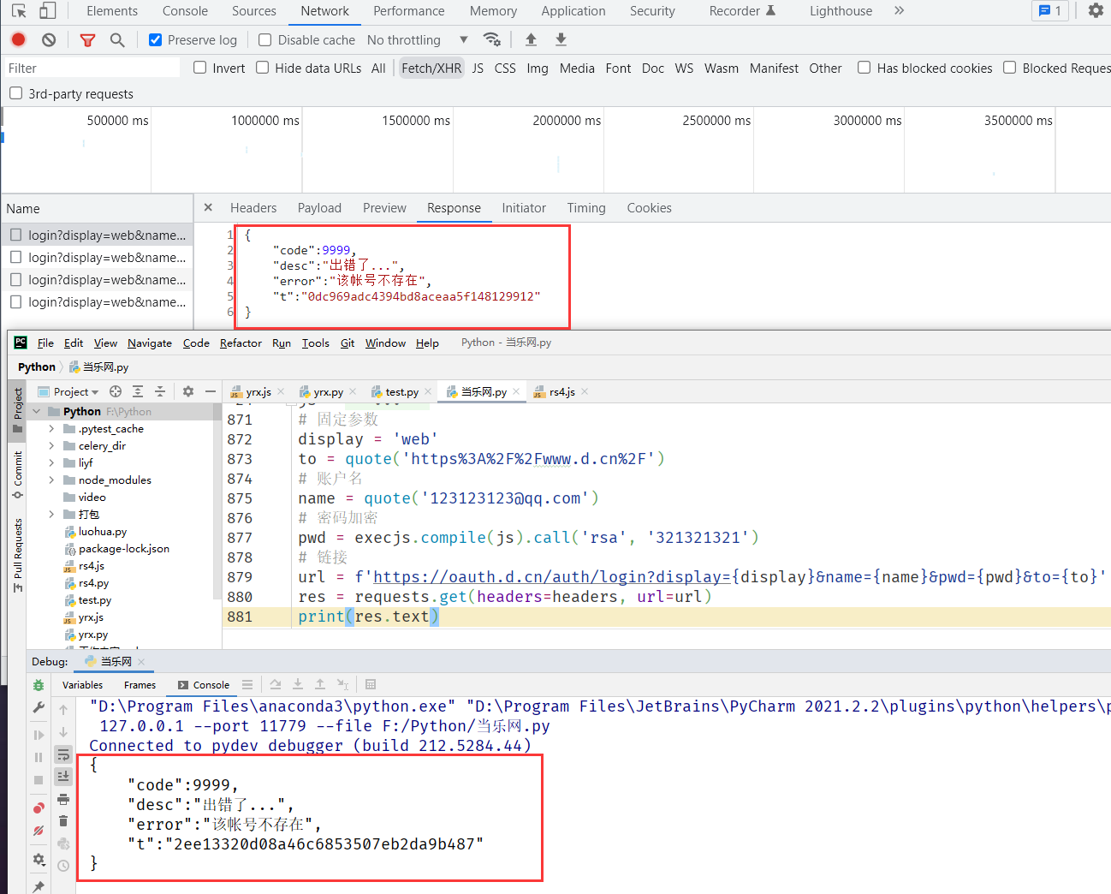Click the red record network log button
The height and width of the screenshot is (894, 1111).
coord(18,39)
